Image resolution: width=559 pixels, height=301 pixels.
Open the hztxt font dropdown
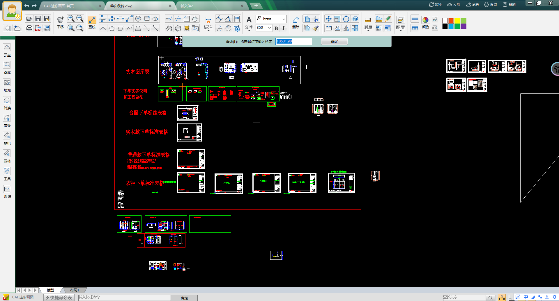[x=284, y=19]
